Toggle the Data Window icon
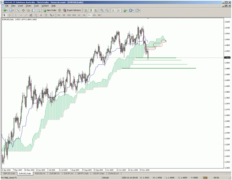This screenshot has width=232, height=180. coord(23,10)
